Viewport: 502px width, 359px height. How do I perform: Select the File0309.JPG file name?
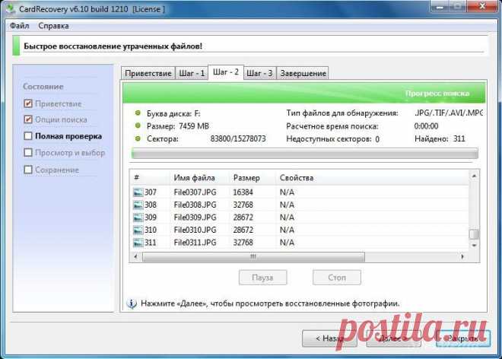pos(195,218)
